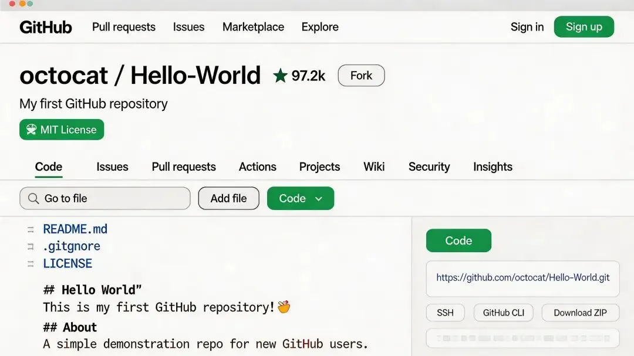Focus the Go to file search field
The width and height of the screenshot is (634, 356).
pyautogui.click(x=104, y=198)
